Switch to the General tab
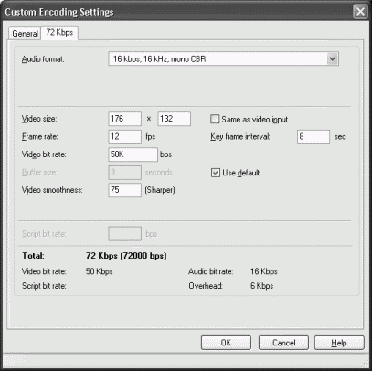Screen dimensions: 372x371 25,34
